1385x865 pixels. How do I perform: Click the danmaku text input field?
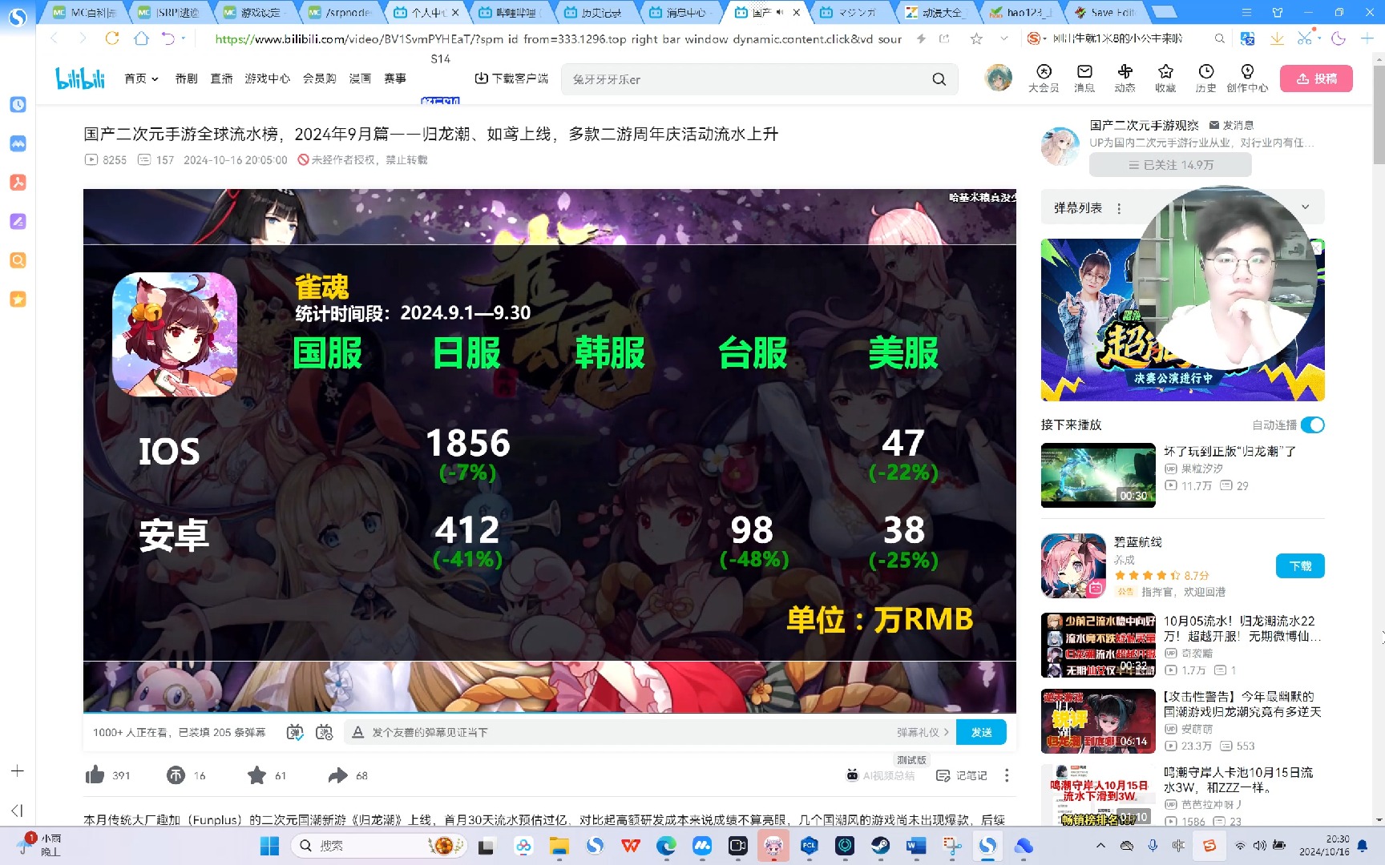[625, 732]
